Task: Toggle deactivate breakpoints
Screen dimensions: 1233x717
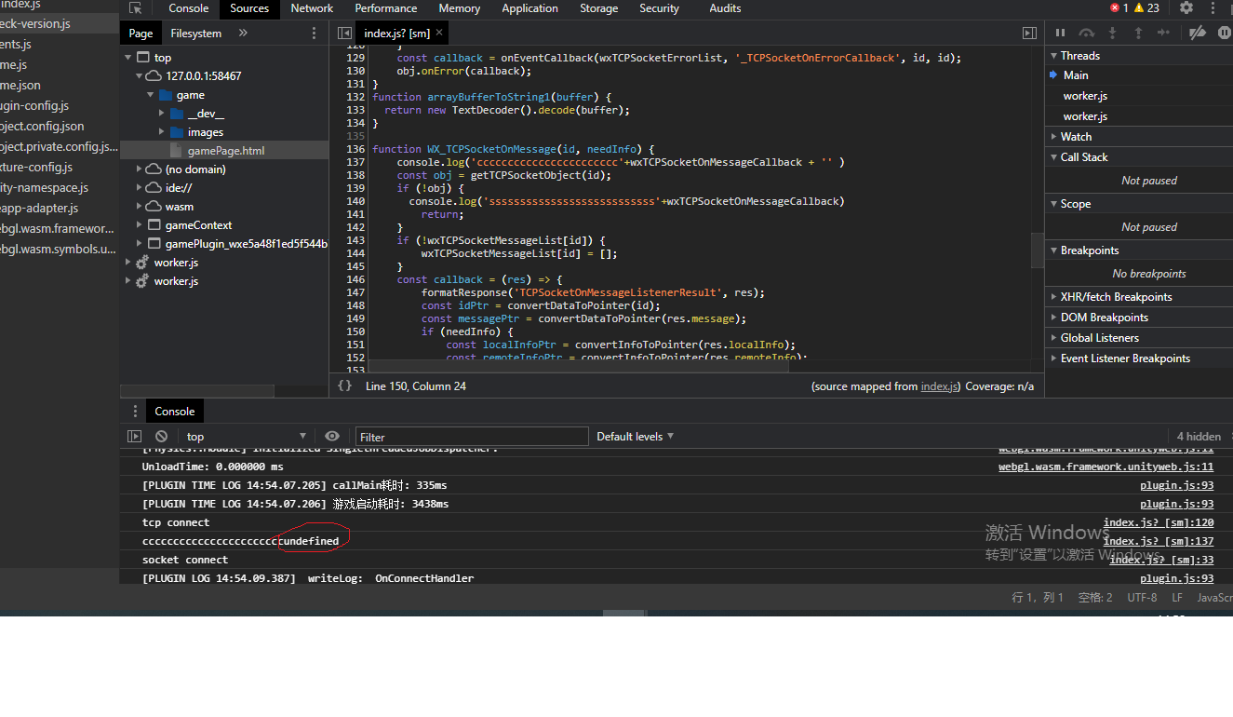Action: [x=1199, y=33]
